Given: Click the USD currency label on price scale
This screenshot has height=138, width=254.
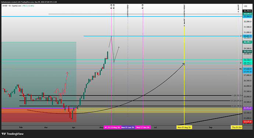Looking at the screenshot, I should [x=246, y=6].
